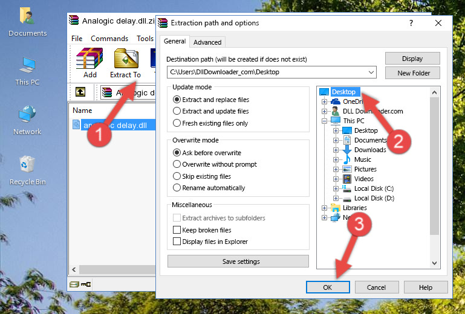
Task: Expand the Music tree node
Action: [x=336, y=159]
